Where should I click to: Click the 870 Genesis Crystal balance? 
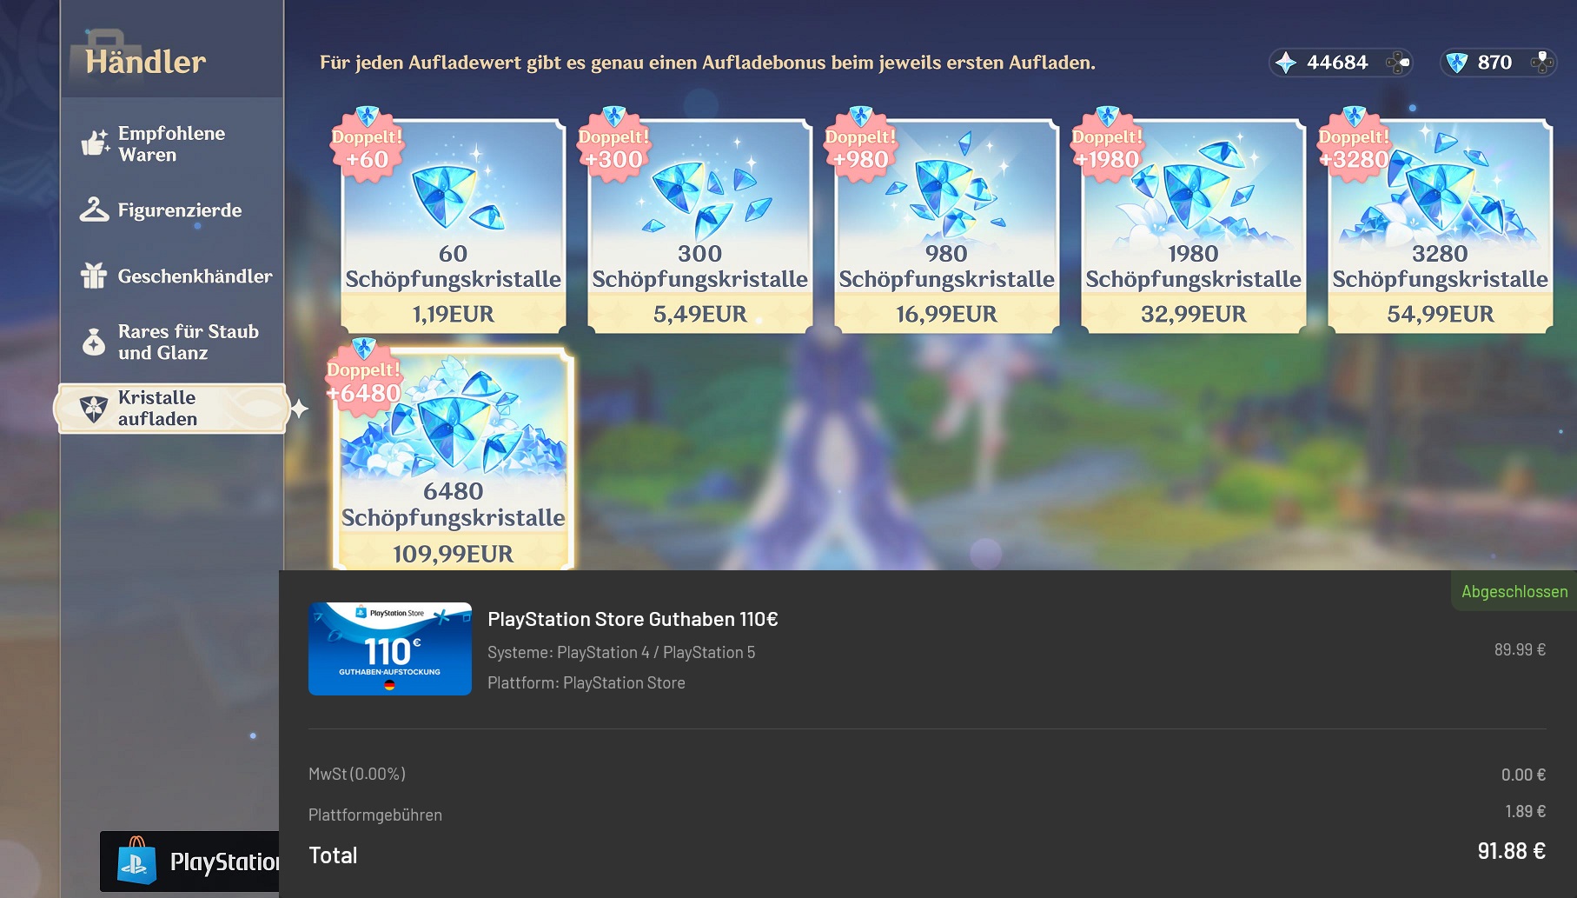(1494, 63)
